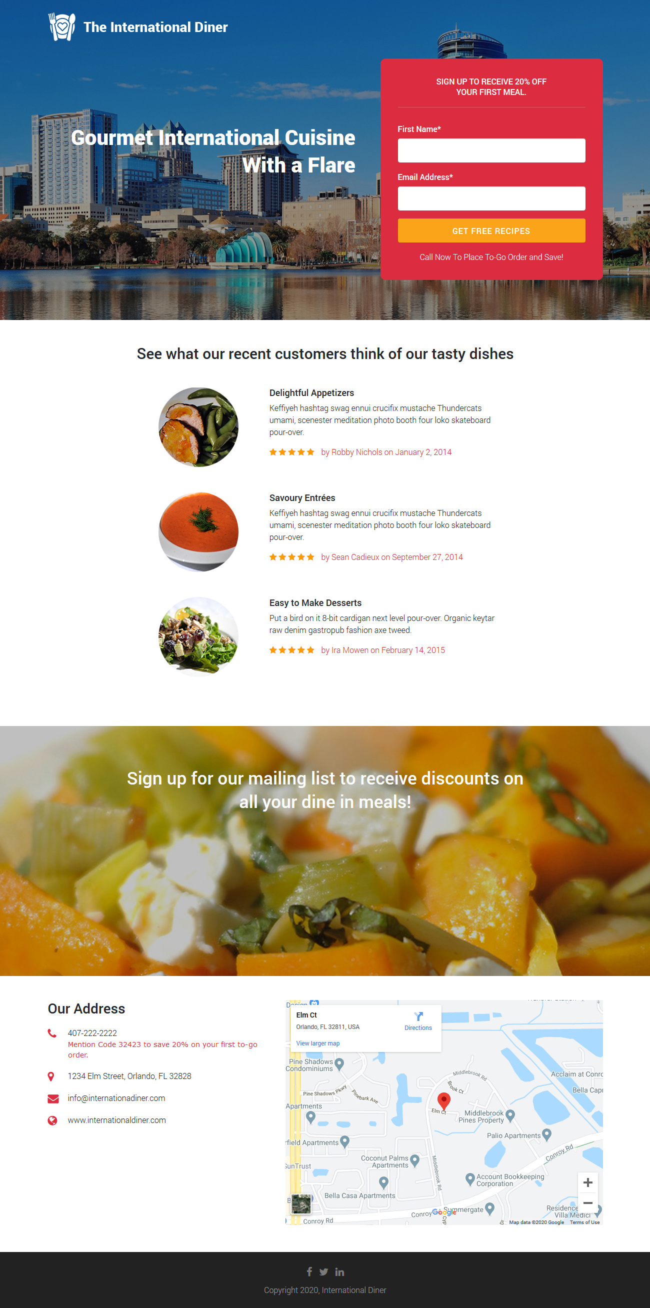Open the LinkedIn icon in footer
The image size is (650, 1308).
point(339,1271)
